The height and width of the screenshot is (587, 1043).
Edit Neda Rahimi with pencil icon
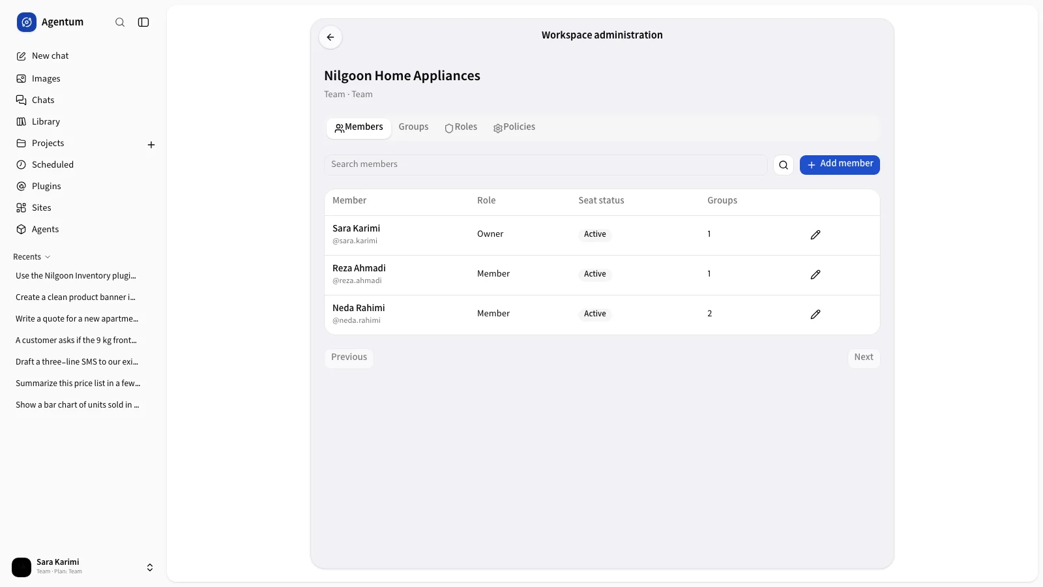(815, 314)
